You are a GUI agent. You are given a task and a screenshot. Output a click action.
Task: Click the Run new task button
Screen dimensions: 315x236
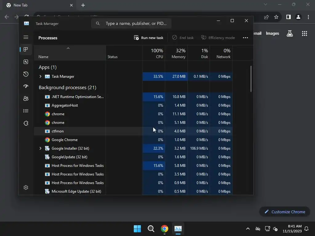[149, 38]
